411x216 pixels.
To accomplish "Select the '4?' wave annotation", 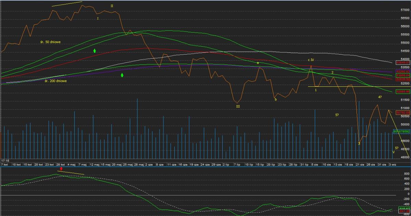I will [x=380, y=97].
